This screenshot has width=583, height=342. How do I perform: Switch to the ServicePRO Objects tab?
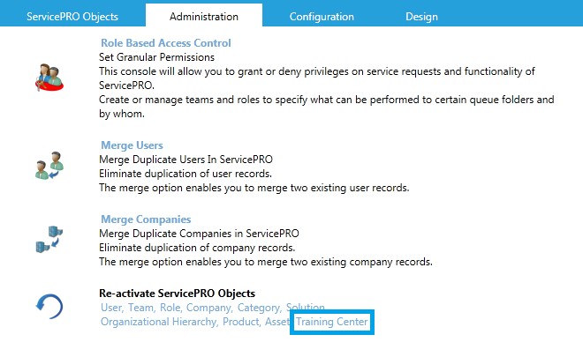72,17
